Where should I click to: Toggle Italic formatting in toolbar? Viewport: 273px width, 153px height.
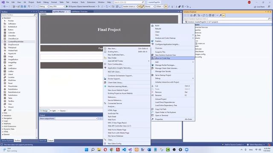tap(169, 6)
